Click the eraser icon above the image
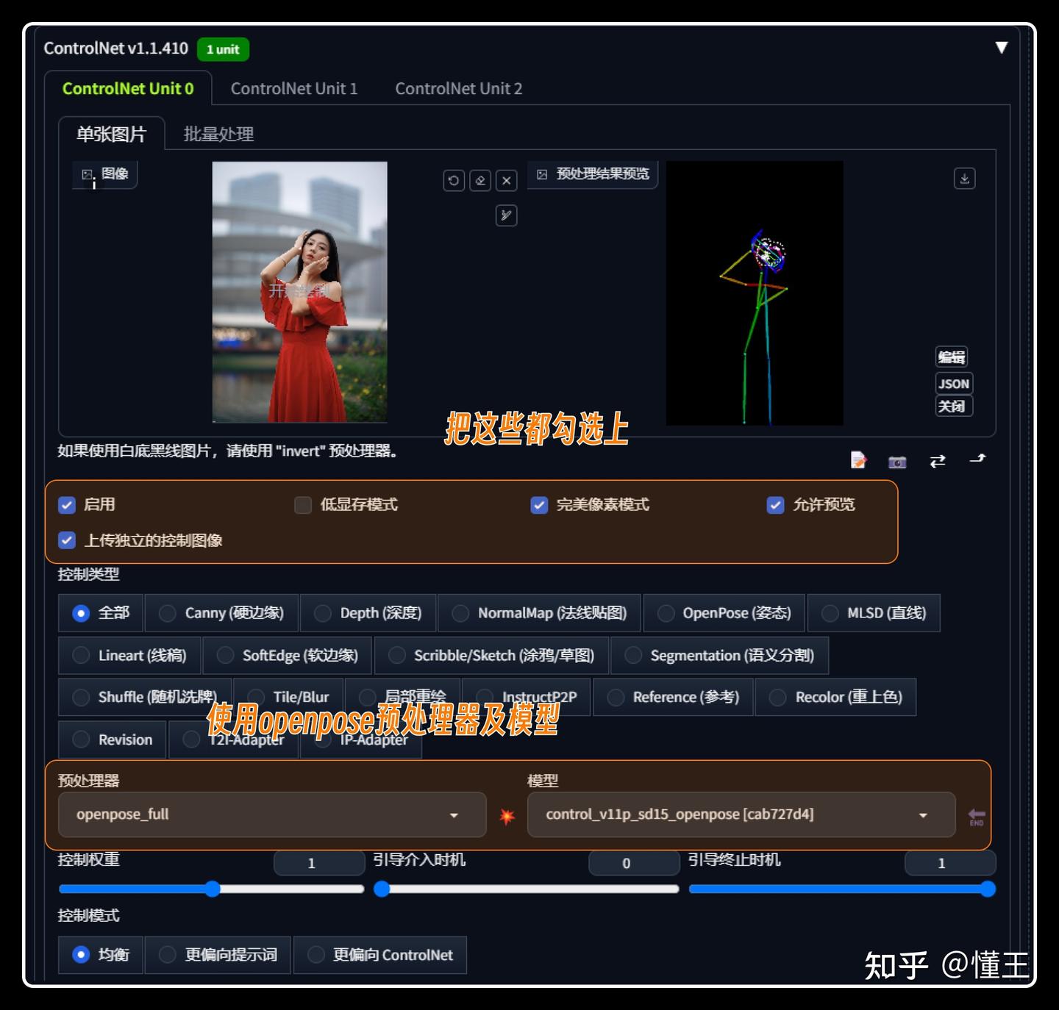The height and width of the screenshot is (1010, 1059). tap(480, 180)
